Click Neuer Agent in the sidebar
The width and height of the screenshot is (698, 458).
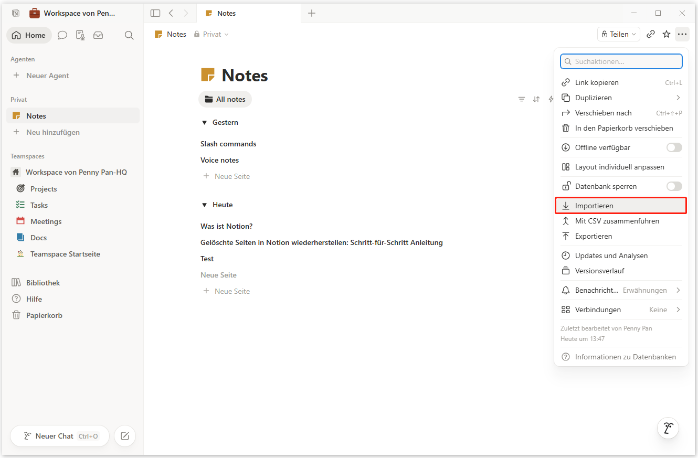click(72, 76)
